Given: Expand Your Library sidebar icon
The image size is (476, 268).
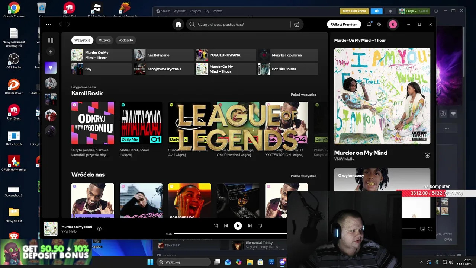Looking at the screenshot, I should click(x=51, y=40).
